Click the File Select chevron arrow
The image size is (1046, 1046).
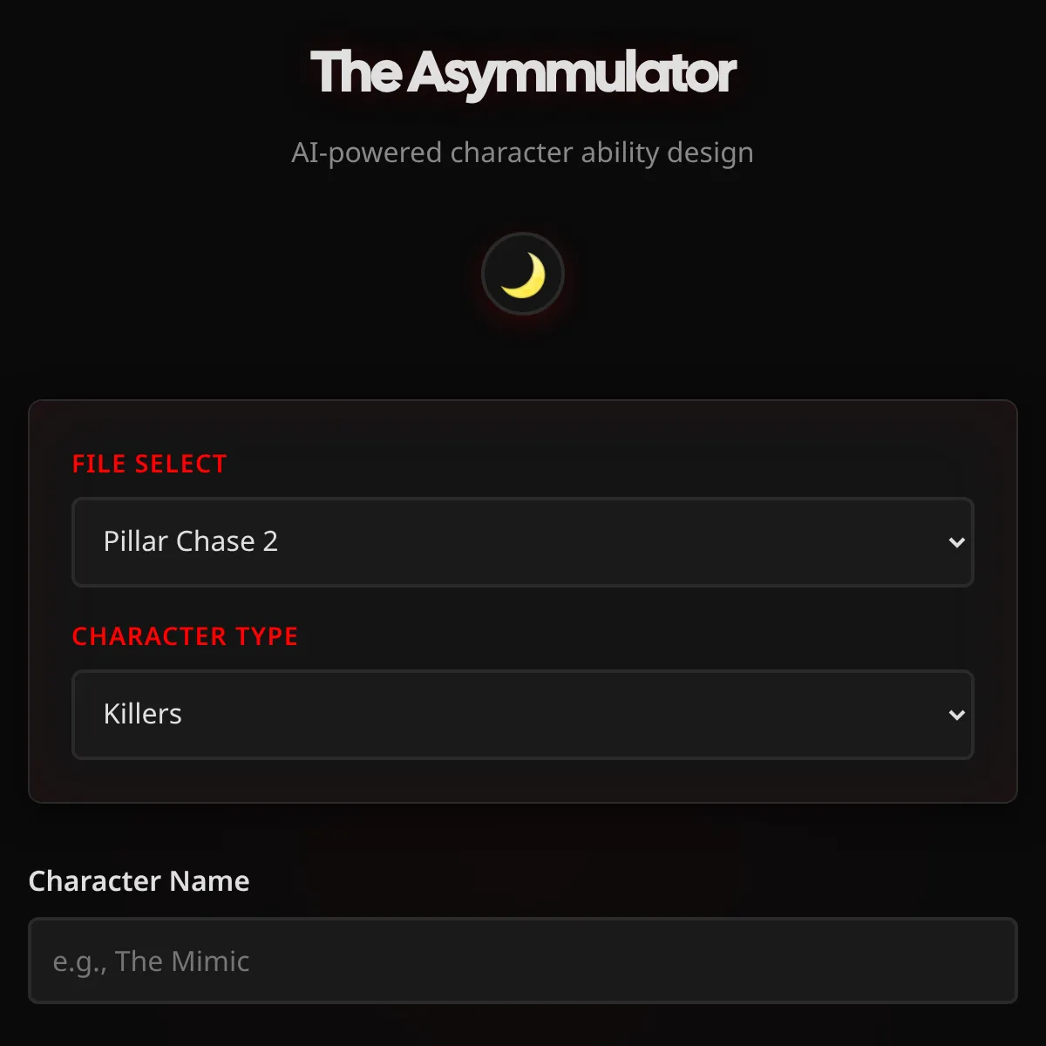pyautogui.click(x=956, y=542)
